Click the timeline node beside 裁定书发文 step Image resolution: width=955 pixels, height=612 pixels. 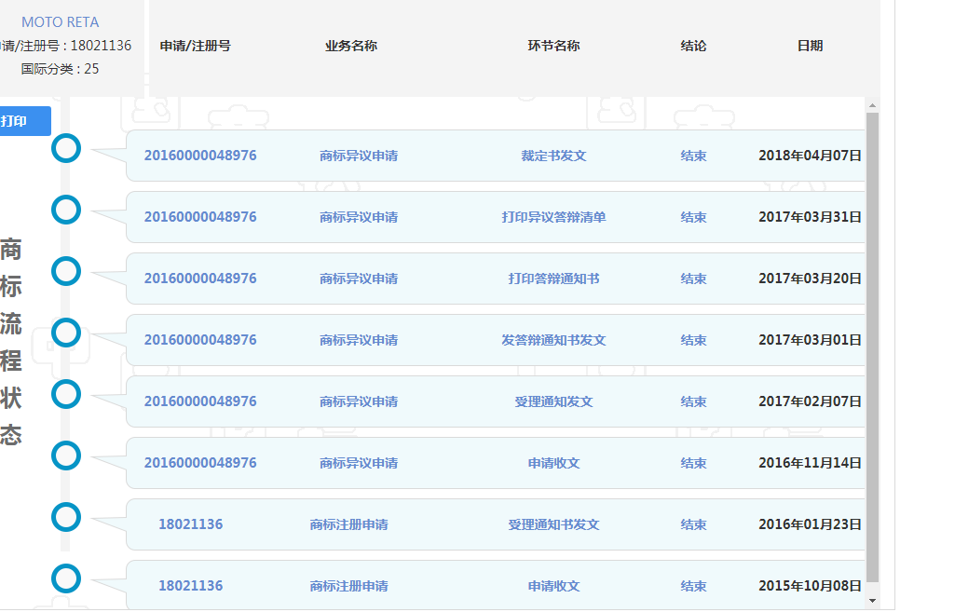[x=66, y=148]
